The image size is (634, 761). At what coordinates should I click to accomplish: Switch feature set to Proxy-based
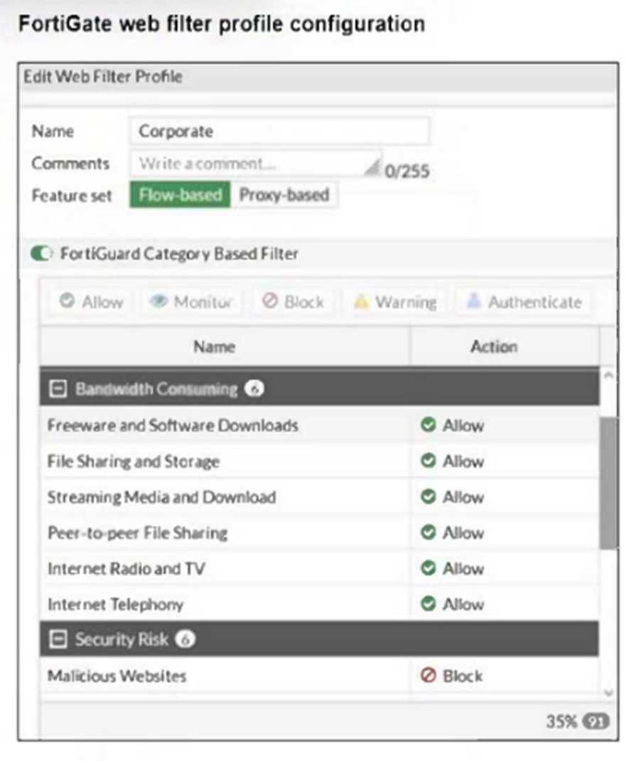click(284, 195)
